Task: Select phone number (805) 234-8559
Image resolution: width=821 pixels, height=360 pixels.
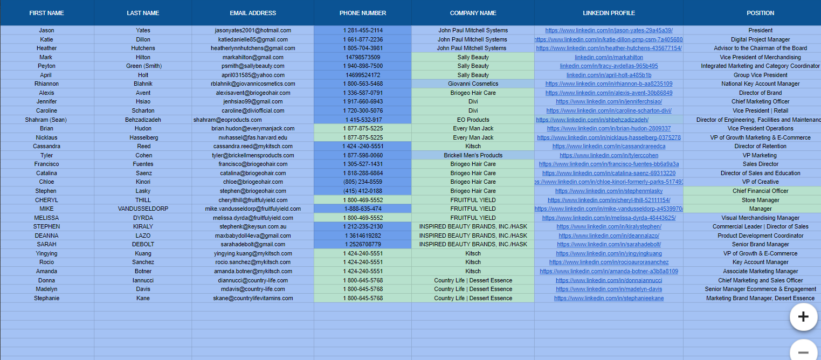Action: coord(363,182)
